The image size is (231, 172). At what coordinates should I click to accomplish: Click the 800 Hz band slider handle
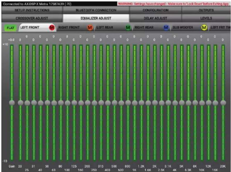pyautogui.click(x=128, y=103)
